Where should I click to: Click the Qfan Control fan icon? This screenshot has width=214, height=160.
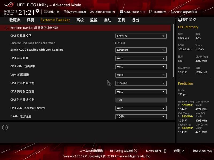pos(92,12)
